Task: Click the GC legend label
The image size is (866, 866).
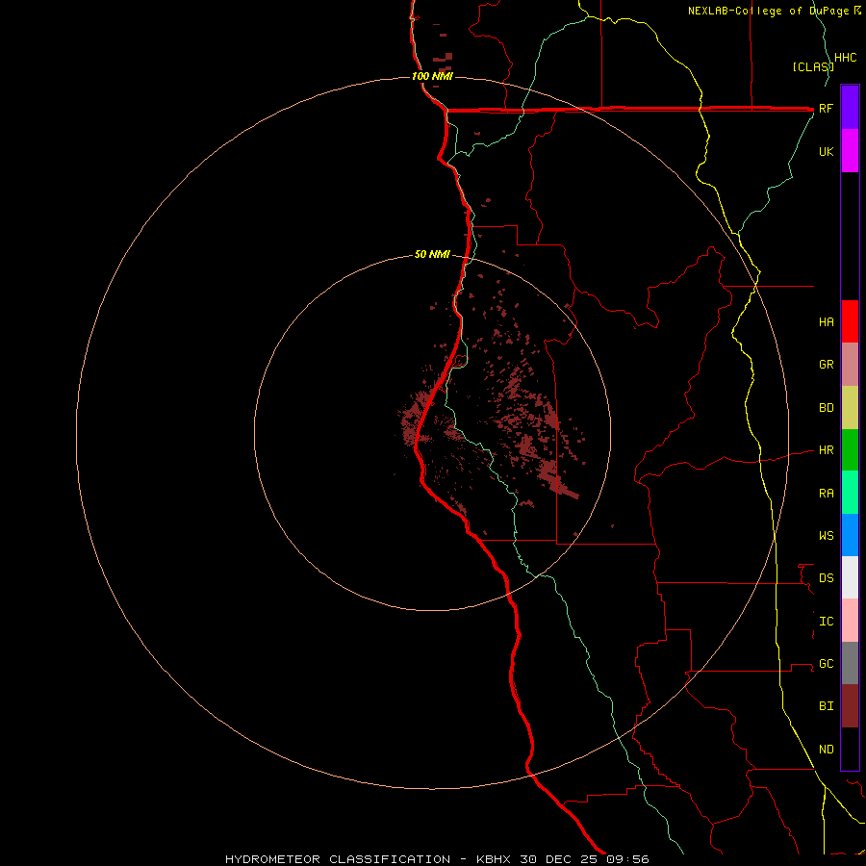Action: pyautogui.click(x=827, y=664)
